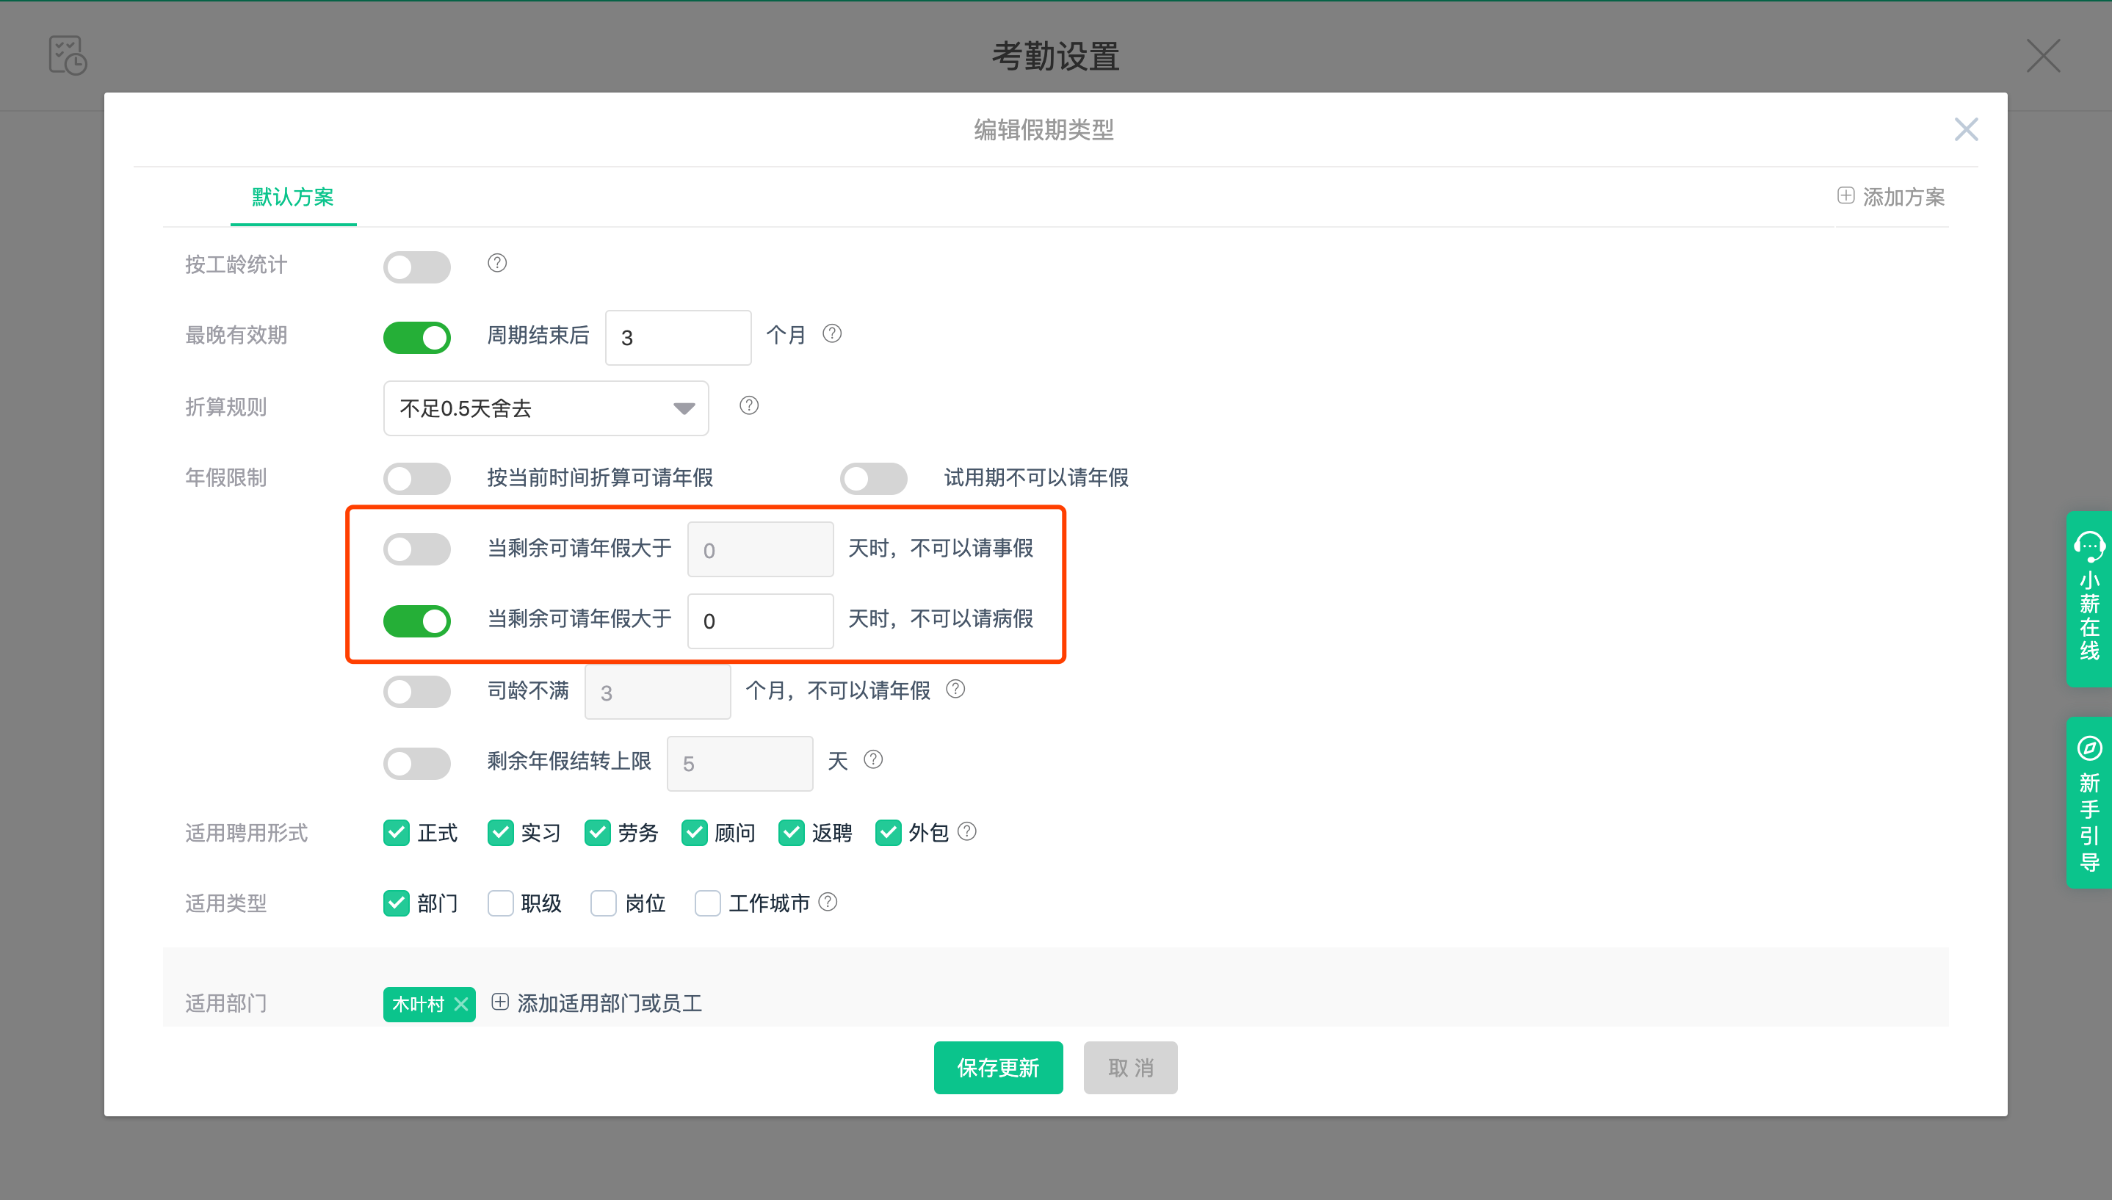Click 取消 button
This screenshot has width=2112, height=1200.
tap(1129, 1069)
